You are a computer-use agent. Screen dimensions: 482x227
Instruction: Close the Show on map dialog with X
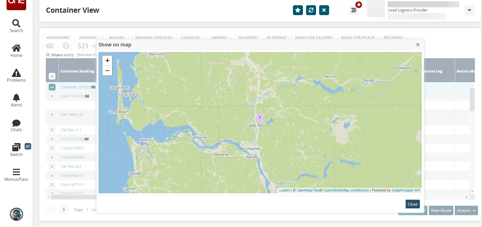click(418, 45)
